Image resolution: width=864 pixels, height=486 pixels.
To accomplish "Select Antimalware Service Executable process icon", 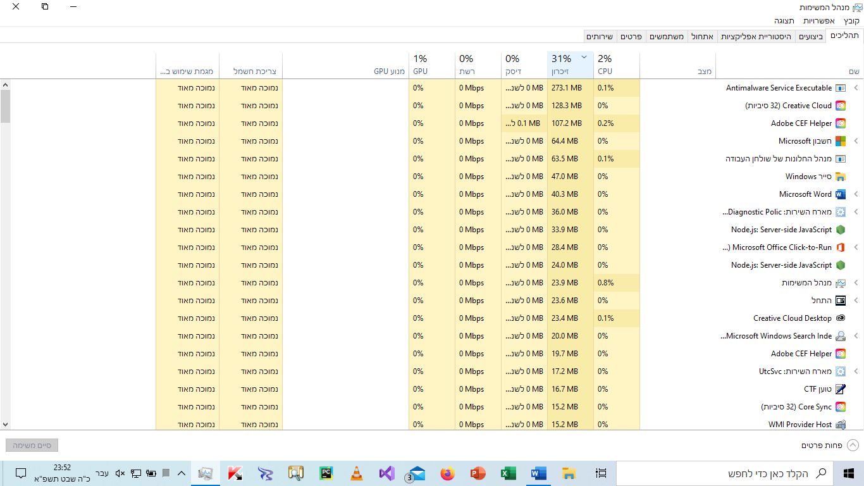I will (x=841, y=88).
